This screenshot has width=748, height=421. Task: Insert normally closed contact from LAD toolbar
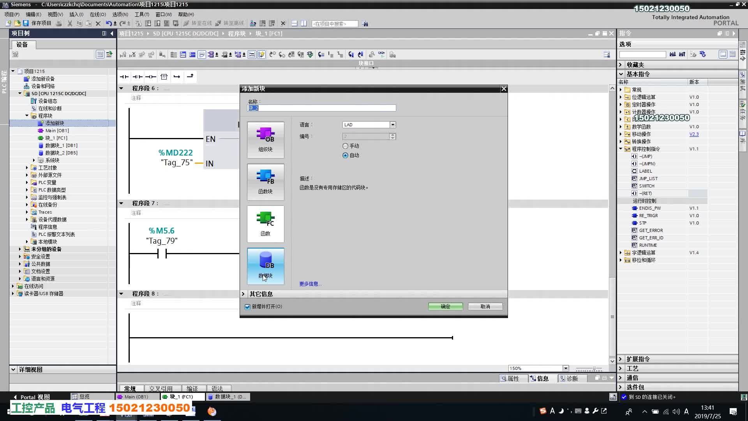point(138,77)
